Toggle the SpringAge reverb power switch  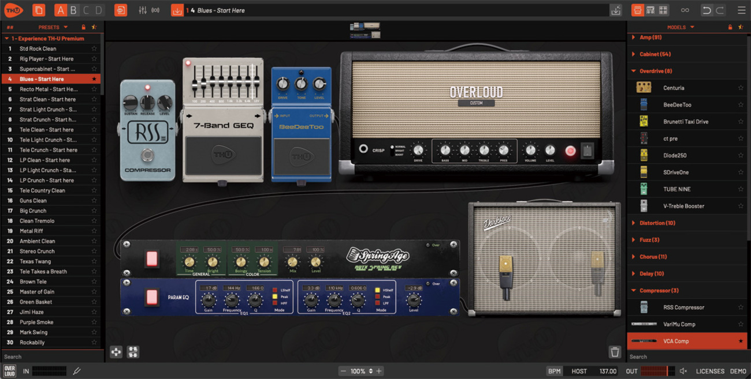pyautogui.click(x=152, y=259)
